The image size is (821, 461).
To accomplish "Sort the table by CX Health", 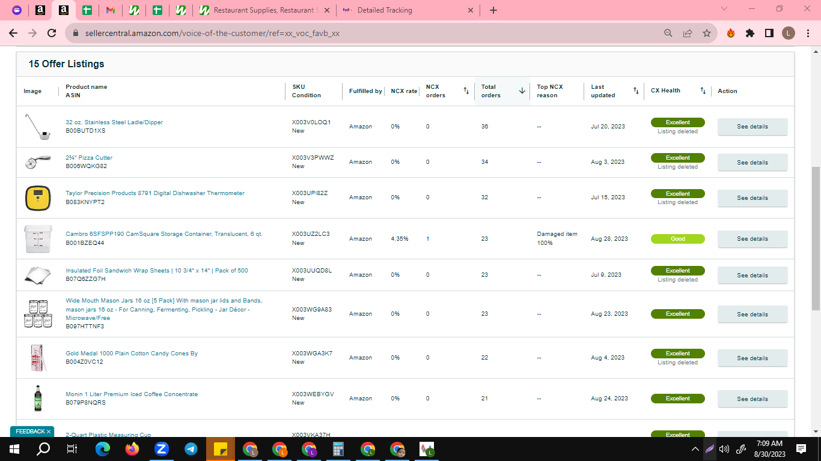I will coord(703,91).
